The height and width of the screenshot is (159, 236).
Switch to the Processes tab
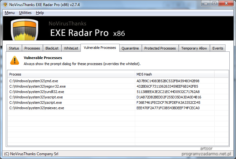32,48
